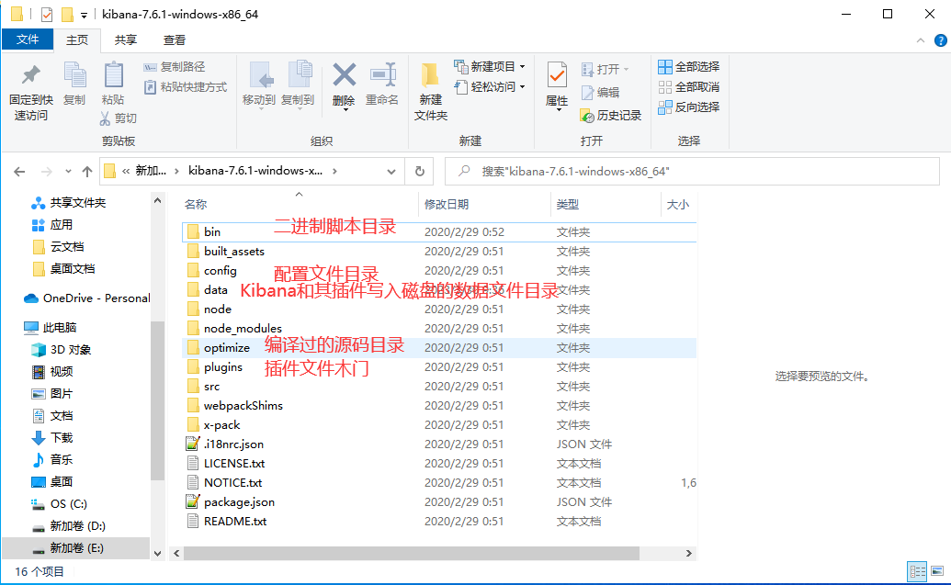951x585 pixels.
Task: Click the Back navigation arrow
Action: (x=19, y=172)
